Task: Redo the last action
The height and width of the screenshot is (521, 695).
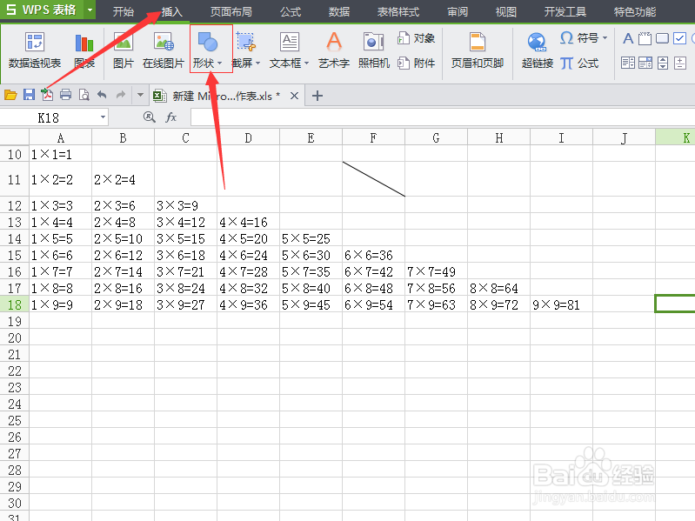Action: point(121,95)
